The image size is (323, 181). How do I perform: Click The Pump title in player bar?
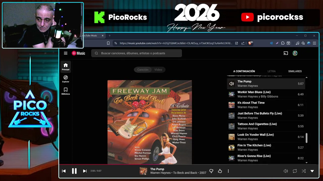(157, 169)
